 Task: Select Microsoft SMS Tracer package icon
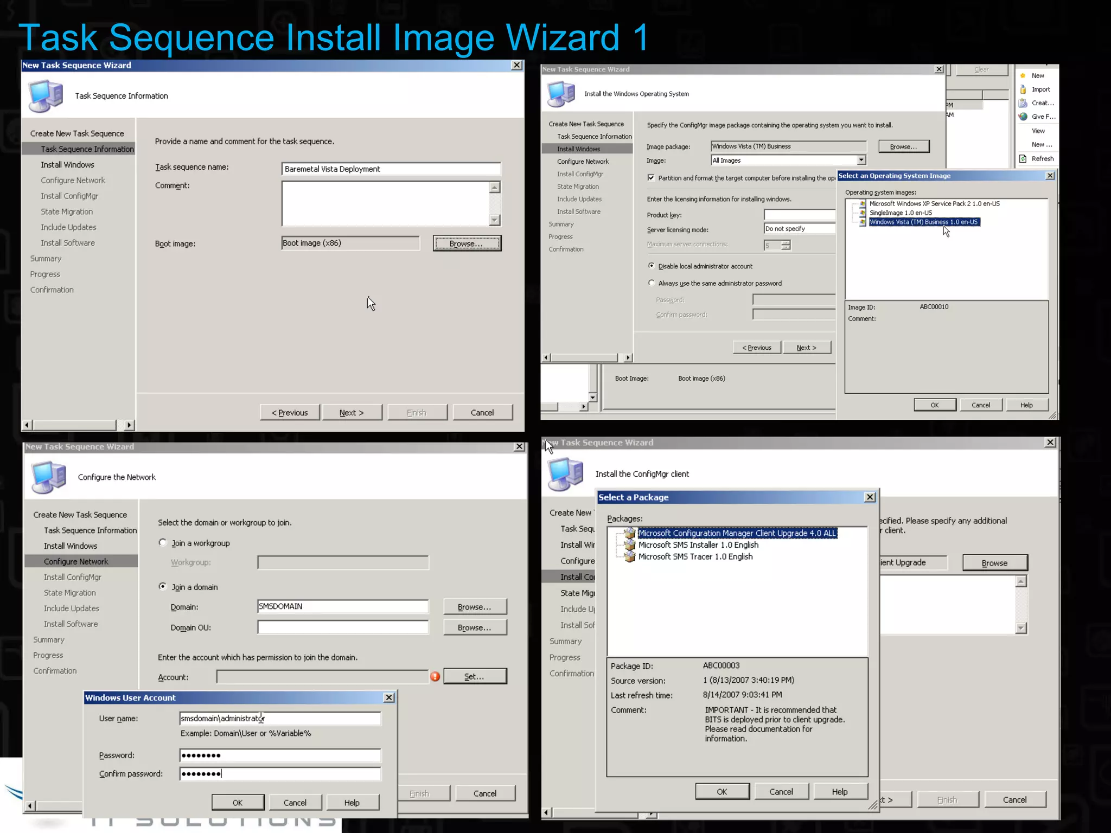click(630, 556)
